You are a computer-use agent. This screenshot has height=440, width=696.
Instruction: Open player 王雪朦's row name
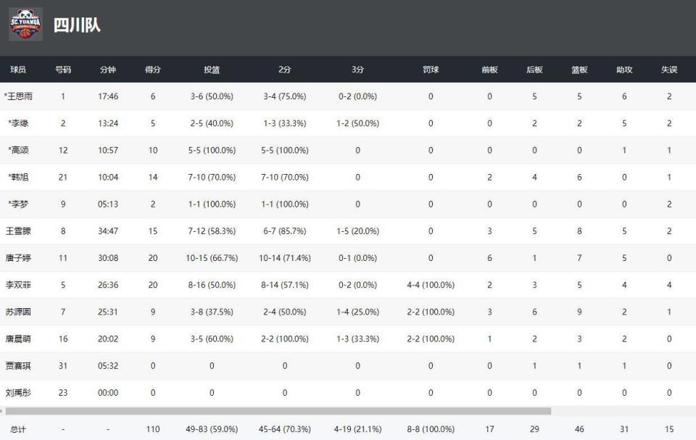[18, 231]
